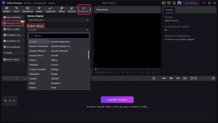Open the download center icon
This screenshot has height=123, width=218.
[x=174, y=3]
